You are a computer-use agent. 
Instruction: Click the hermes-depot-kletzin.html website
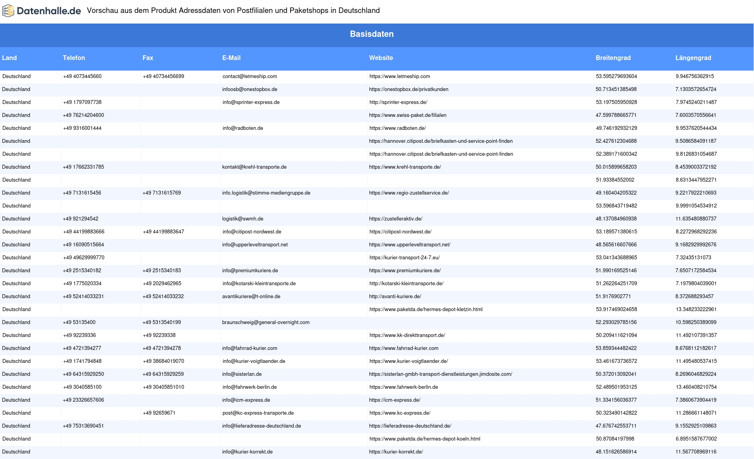426,310
